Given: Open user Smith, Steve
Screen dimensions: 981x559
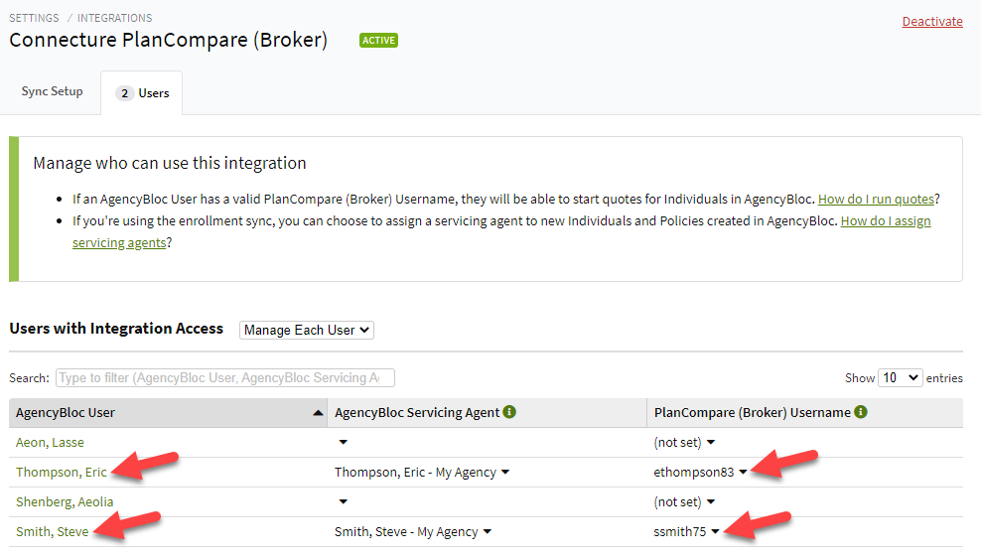Looking at the screenshot, I should (52, 531).
